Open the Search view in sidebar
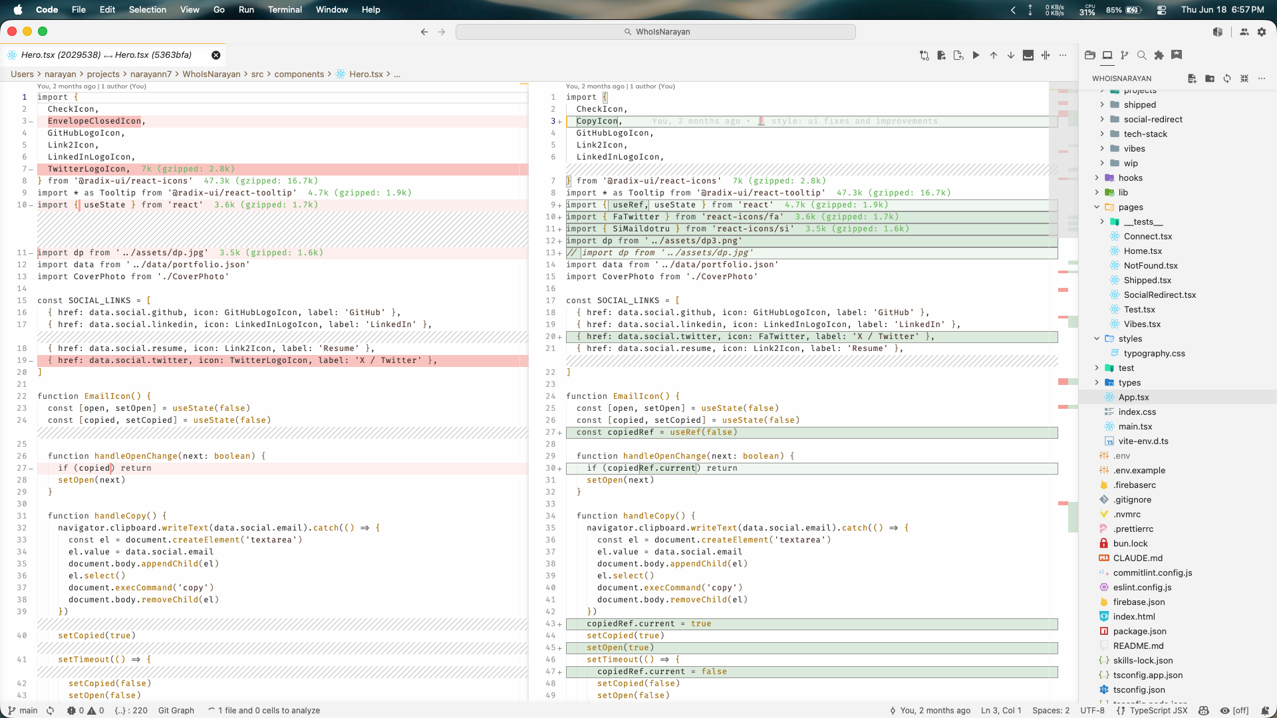The height and width of the screenshot is (718, 1277). click(x=1141, y=55)
